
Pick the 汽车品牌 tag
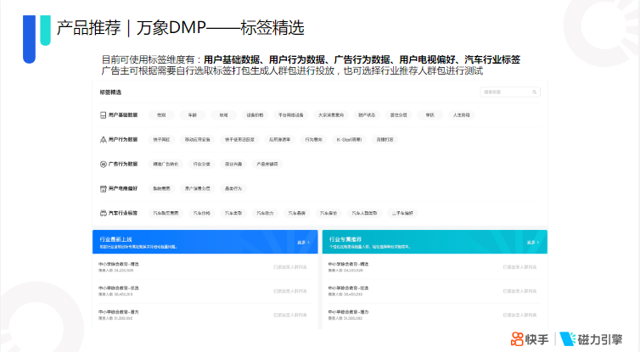[297, 214]
